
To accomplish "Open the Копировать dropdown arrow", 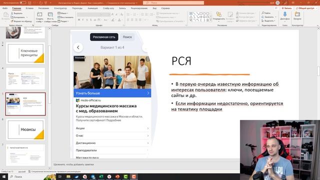I will (x=27, y=17).
